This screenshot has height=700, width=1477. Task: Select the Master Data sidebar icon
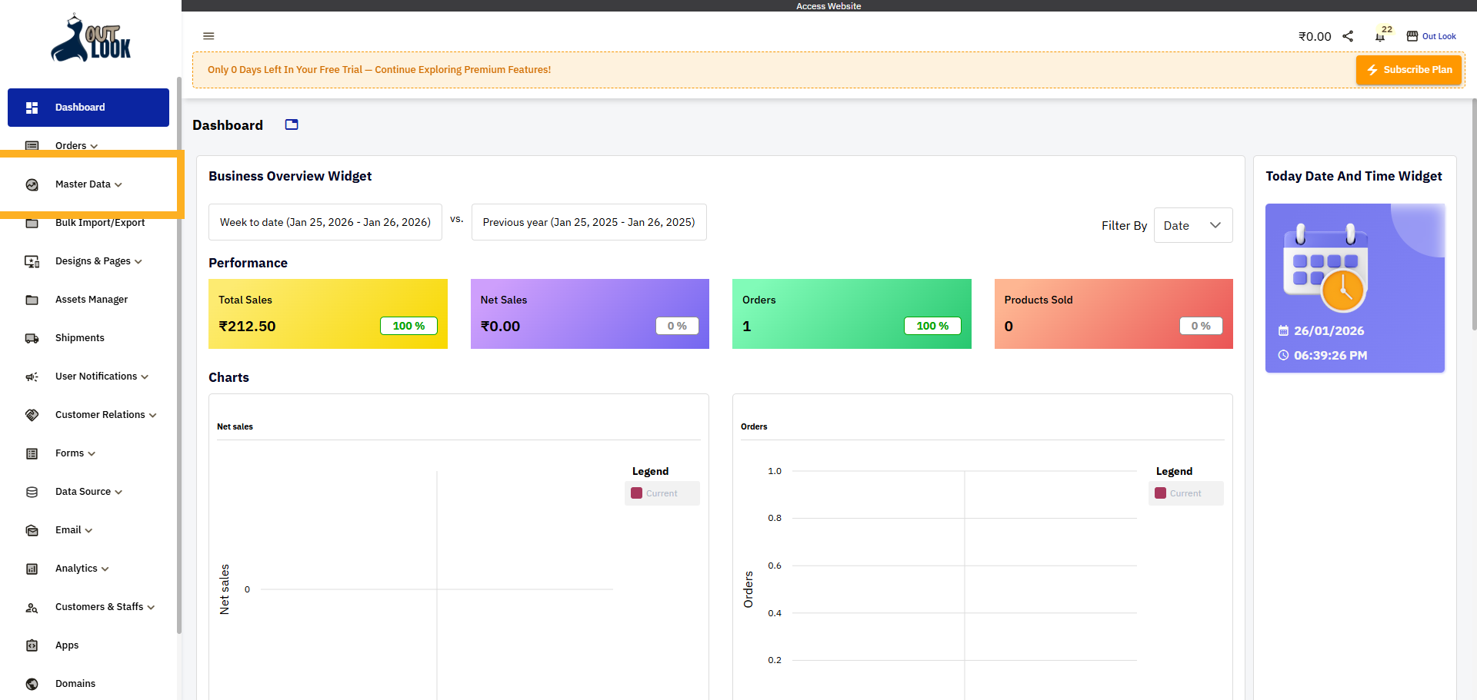32,184
